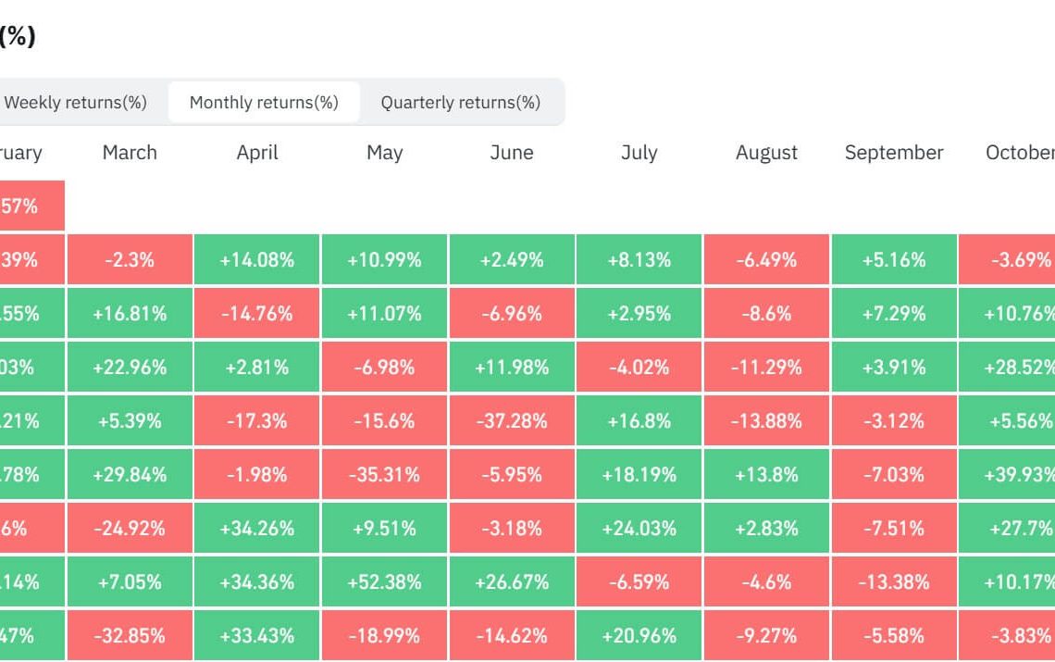Click the May column header
The image size is (1055, 662).
click(384, 153)
